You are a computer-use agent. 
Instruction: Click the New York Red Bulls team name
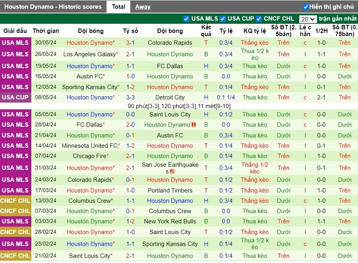point(170,221)
